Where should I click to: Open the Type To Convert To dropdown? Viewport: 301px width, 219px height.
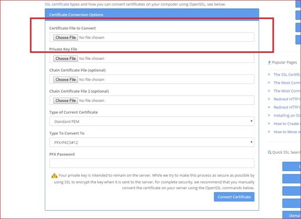point(152,142)
